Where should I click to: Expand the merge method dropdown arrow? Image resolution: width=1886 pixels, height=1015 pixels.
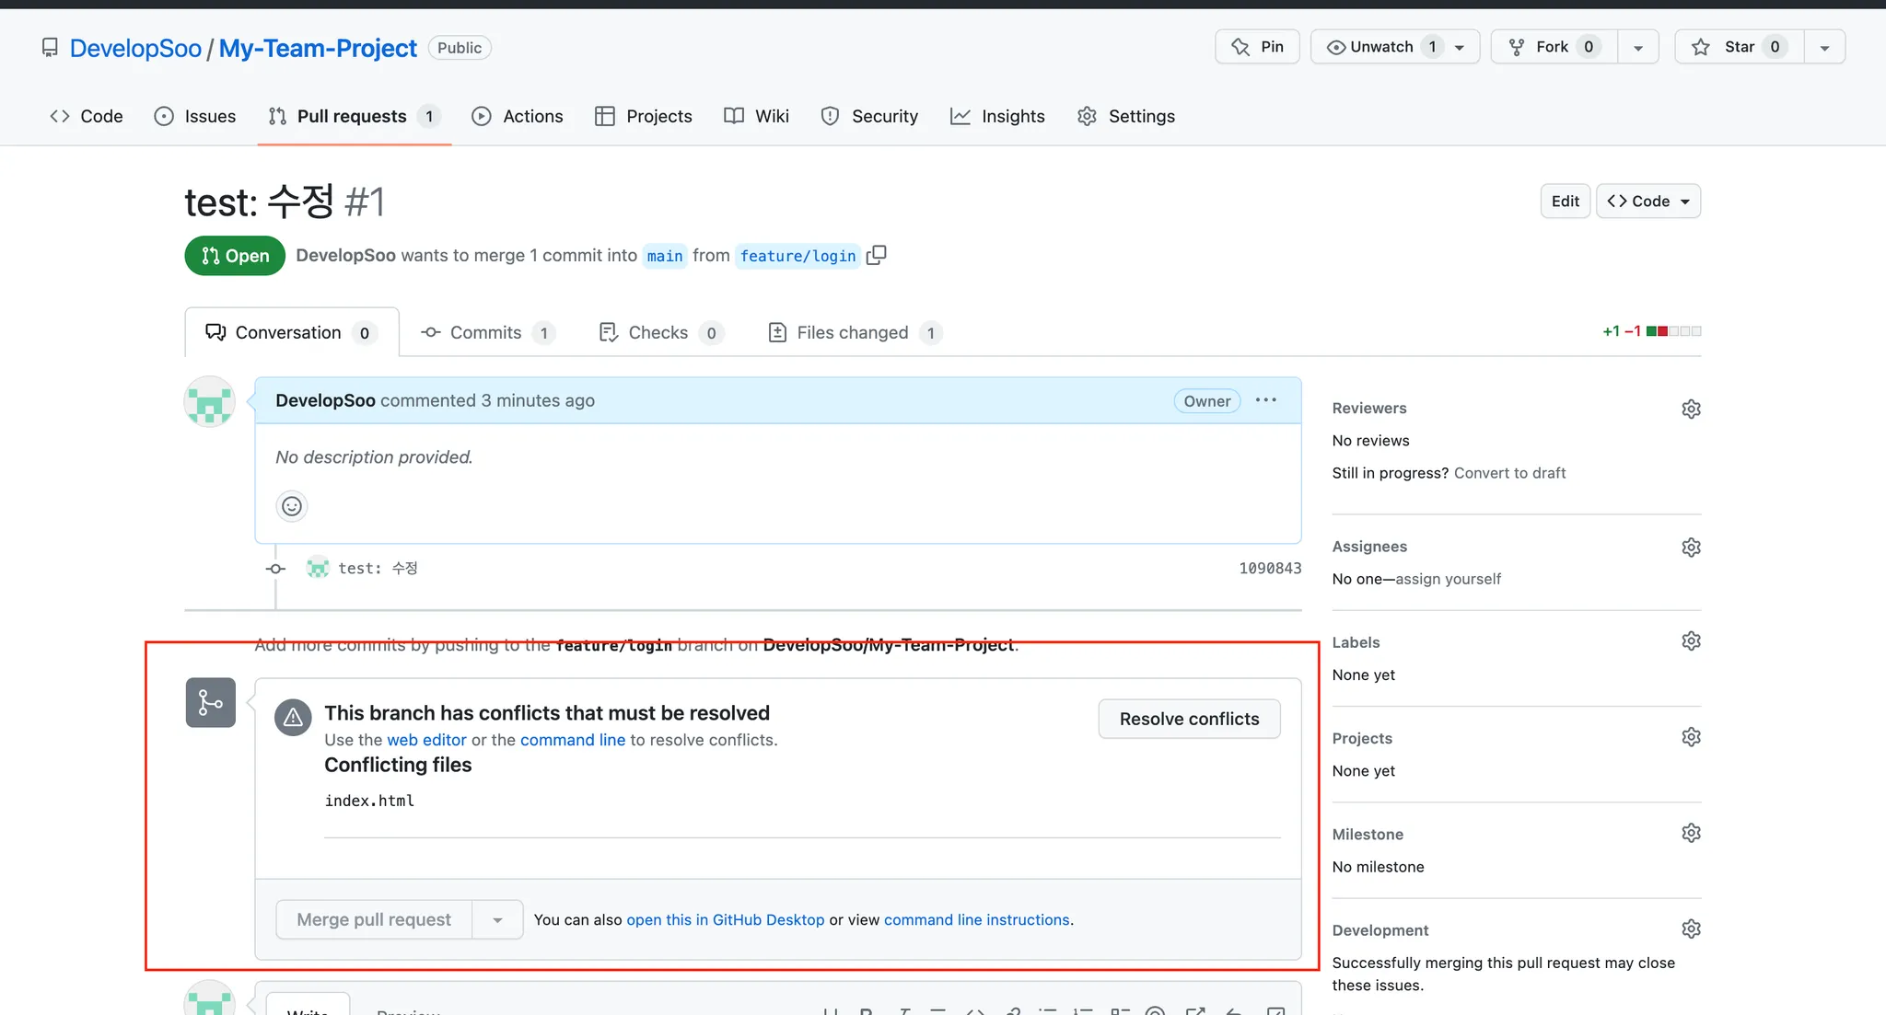(x=497, y=920)
